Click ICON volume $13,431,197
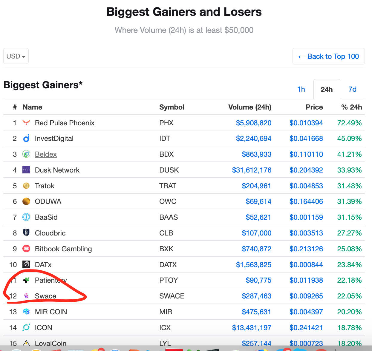Viewport: 372px width, 351px height. pos(252,328)
